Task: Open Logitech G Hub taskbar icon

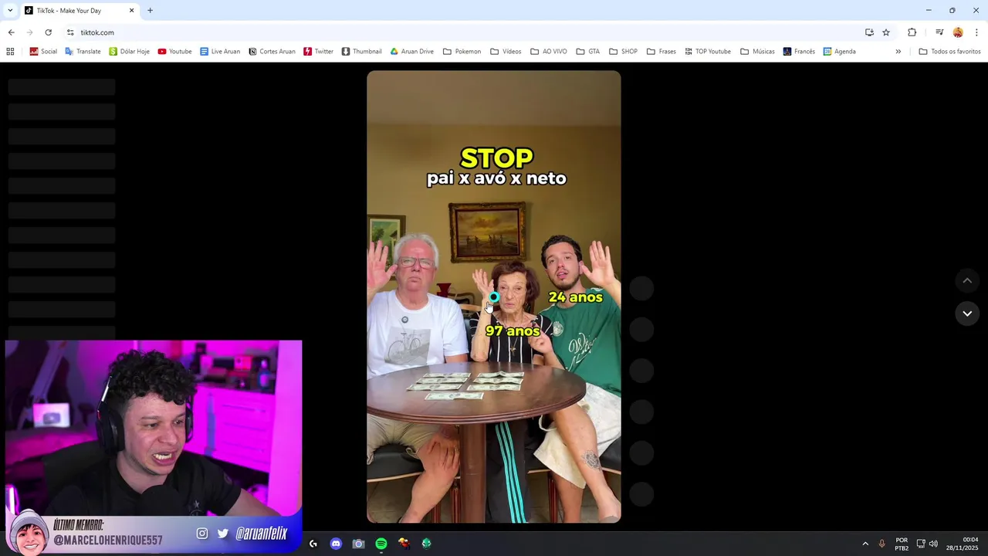Action: (313, 544)
